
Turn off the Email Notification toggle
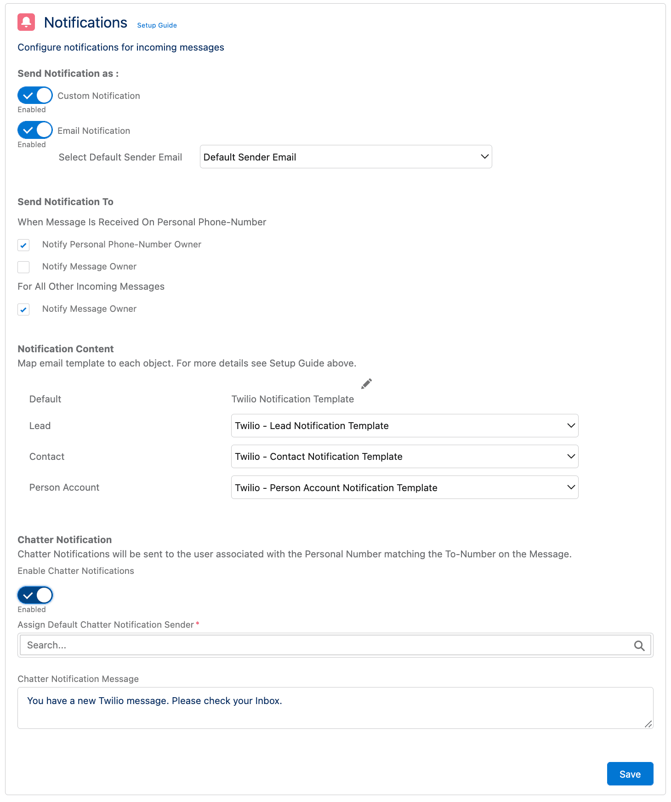(35, 130)
